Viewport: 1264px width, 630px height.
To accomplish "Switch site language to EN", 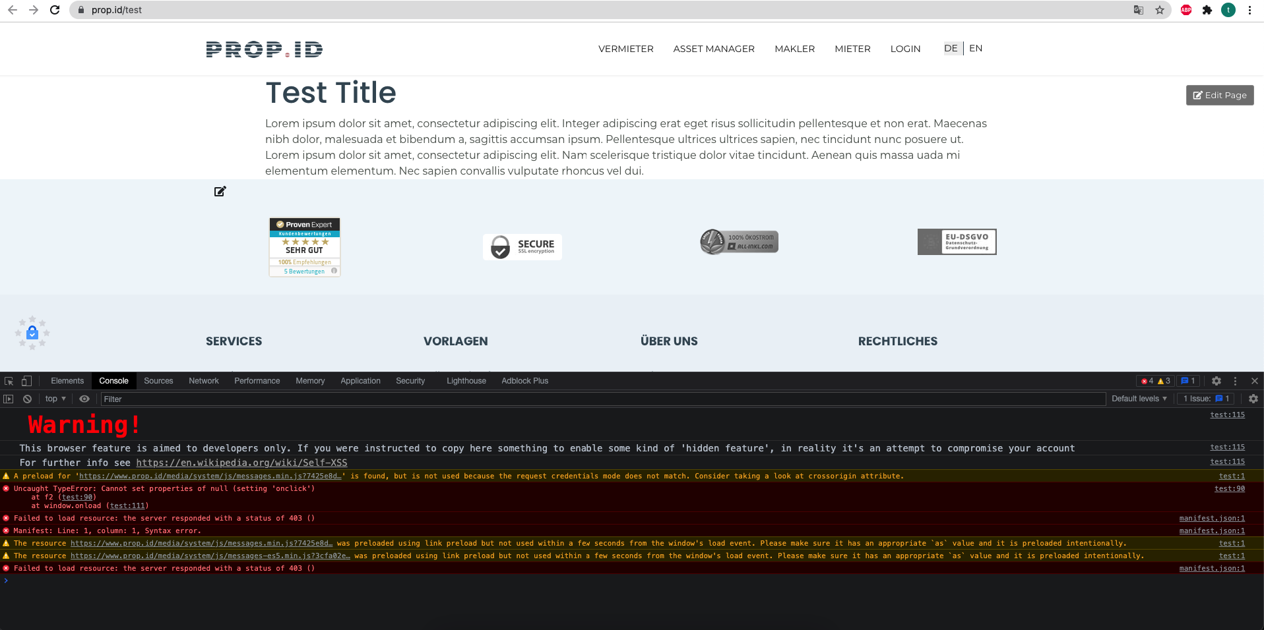I will pyautogui.click(x=976, y=48).
